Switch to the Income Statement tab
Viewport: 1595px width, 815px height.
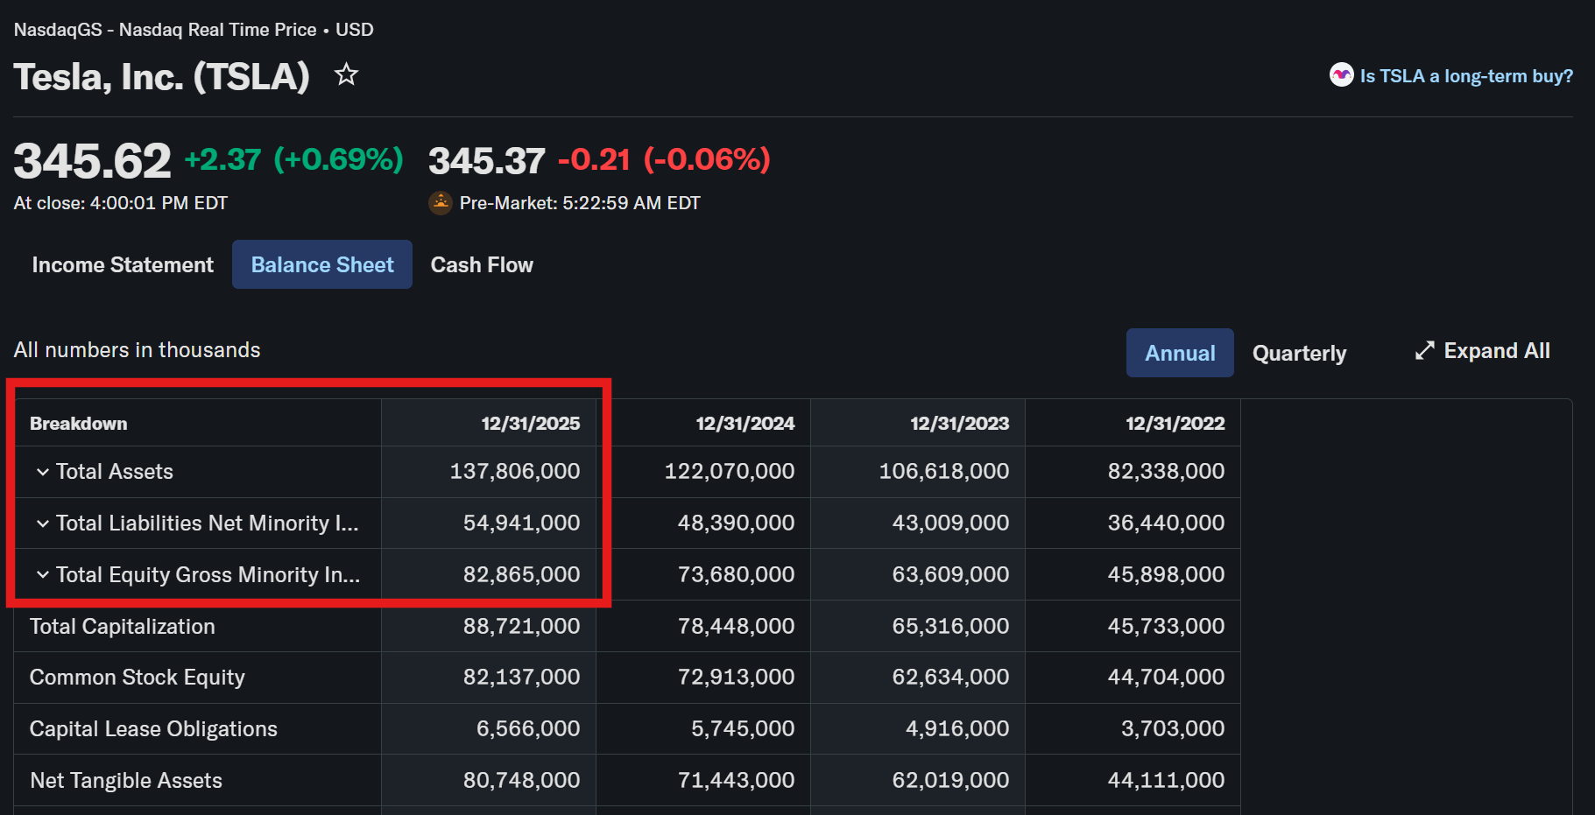123,264
